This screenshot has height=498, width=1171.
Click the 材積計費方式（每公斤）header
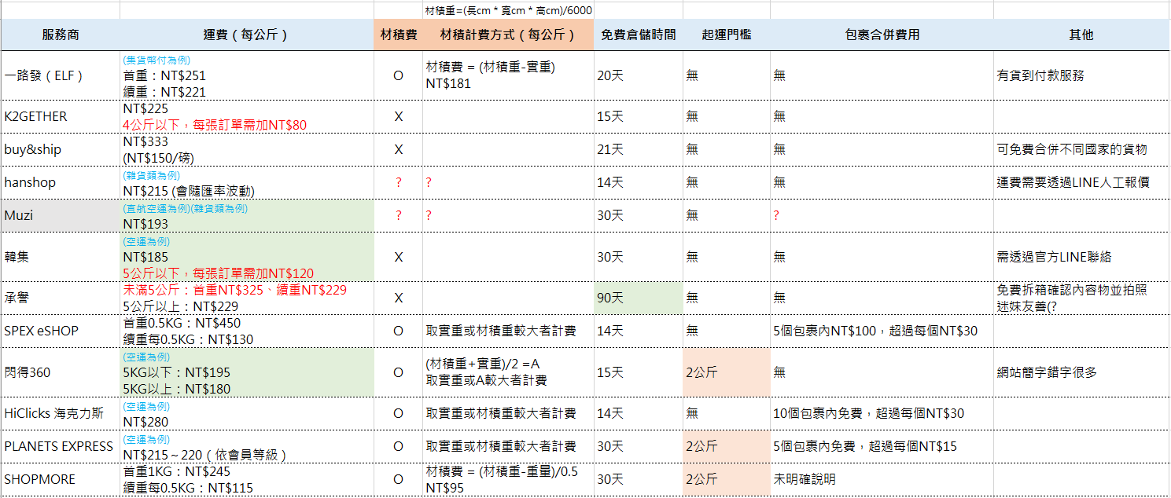(x=508, y=35)
